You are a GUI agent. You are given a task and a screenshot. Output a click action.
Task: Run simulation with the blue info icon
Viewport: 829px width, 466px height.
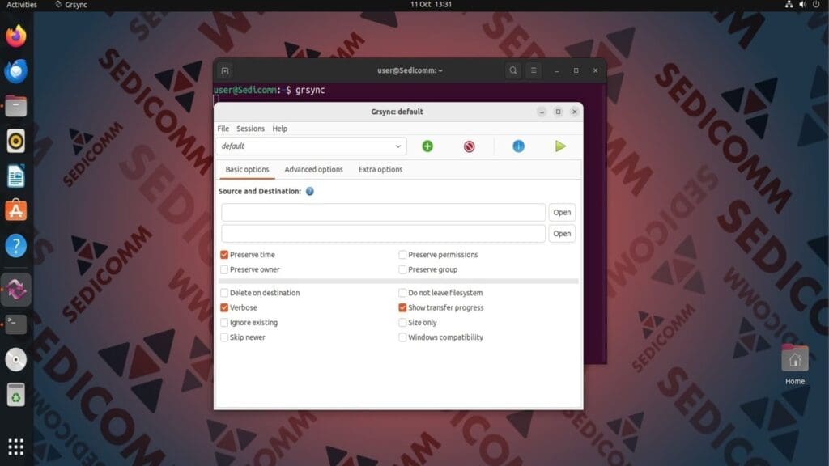tap(518, 146)
